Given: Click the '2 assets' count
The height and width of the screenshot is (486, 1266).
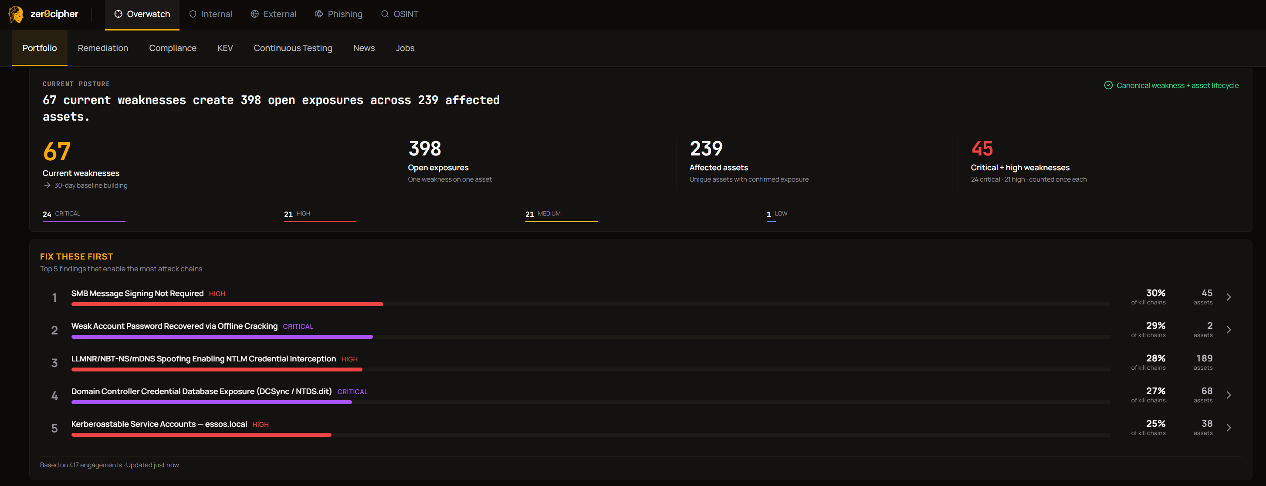Looking at the screenshot, I should tap(1204, 329).
